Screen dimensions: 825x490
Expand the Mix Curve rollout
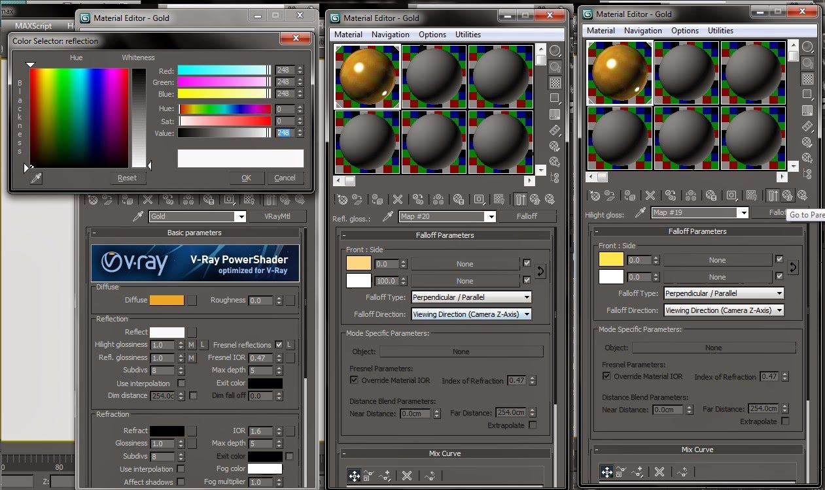coord(444,453)
